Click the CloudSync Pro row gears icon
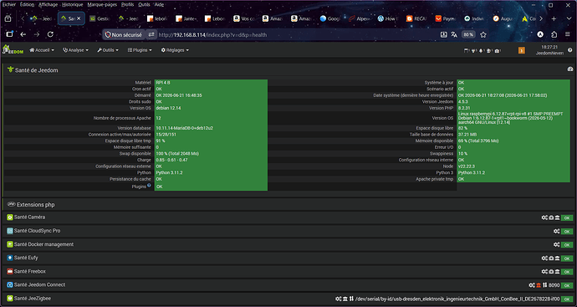This screenshot has height=307, width=577. pyautogui.click(x=556, y=231)
